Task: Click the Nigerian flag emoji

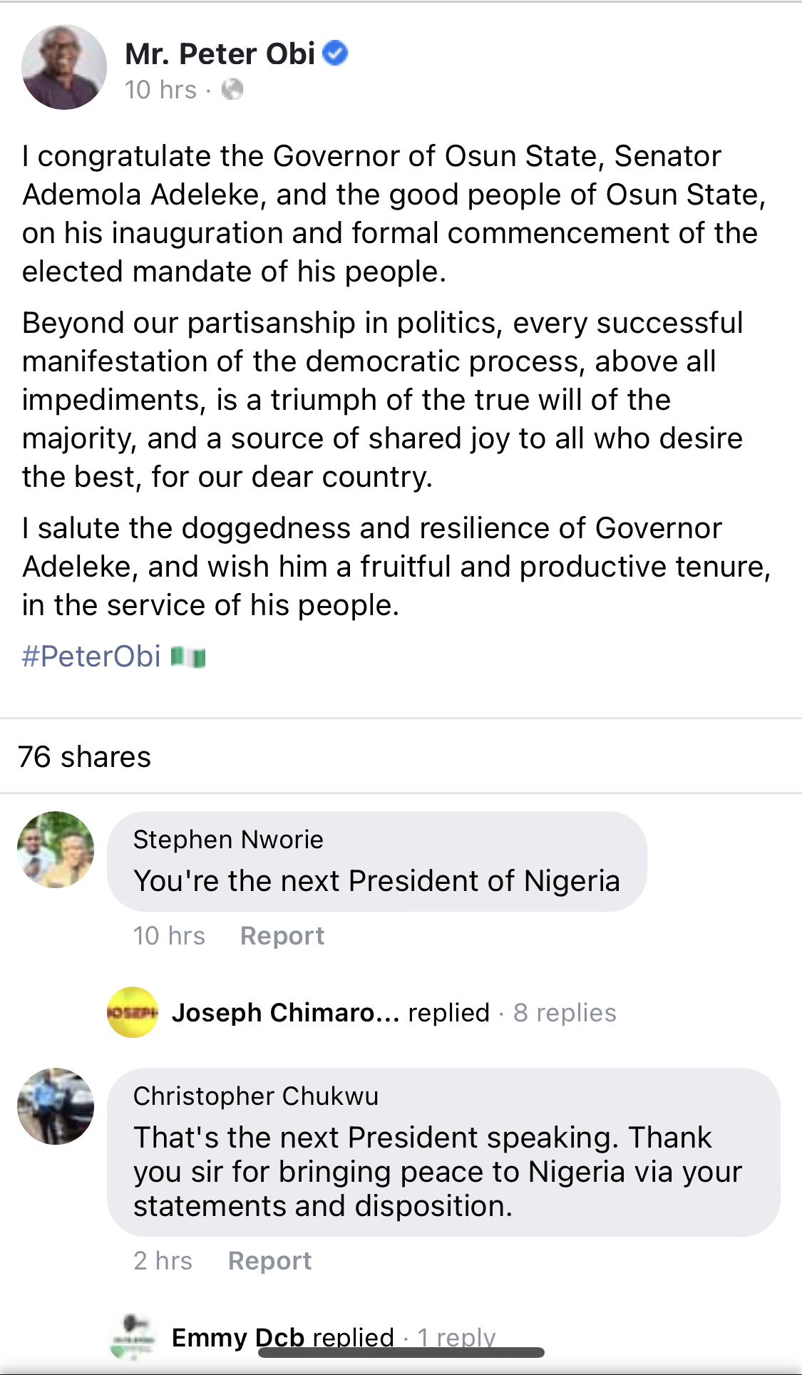Action: (x=189, y=656)
